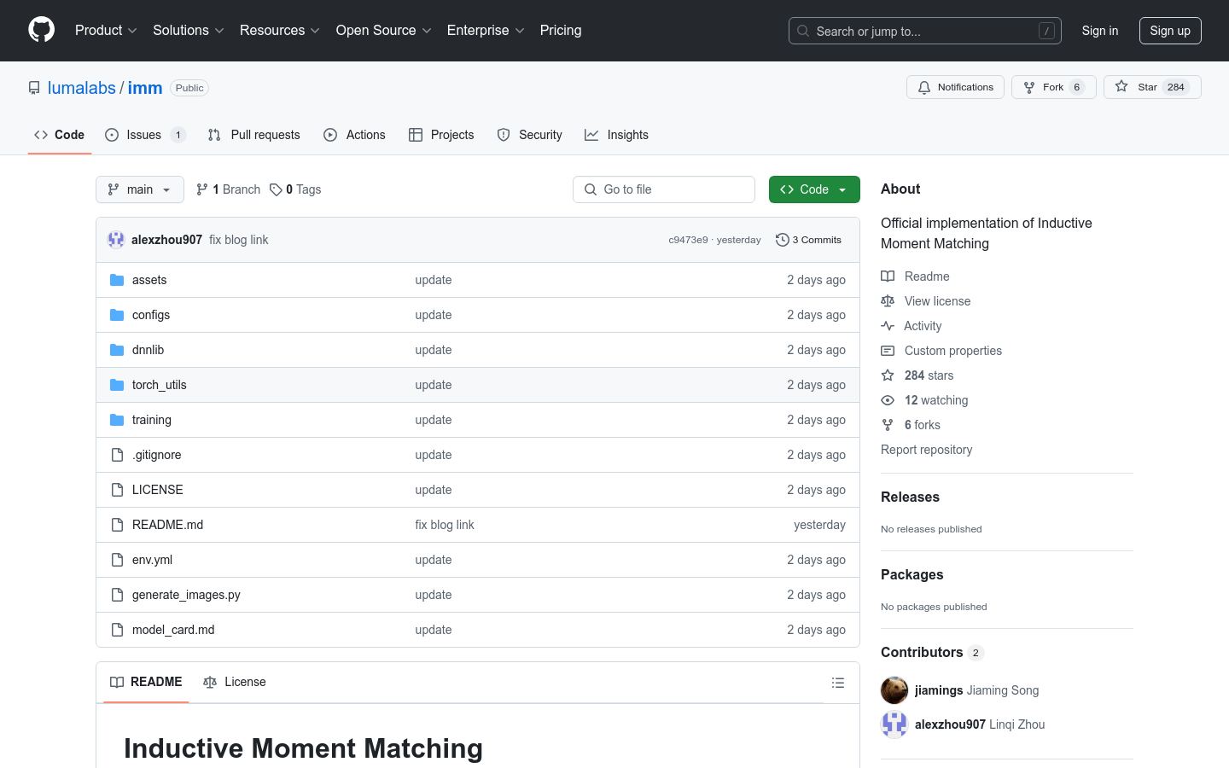Switch to the License tab
This screenshot has height=768, width=1229.
point(236,682)
